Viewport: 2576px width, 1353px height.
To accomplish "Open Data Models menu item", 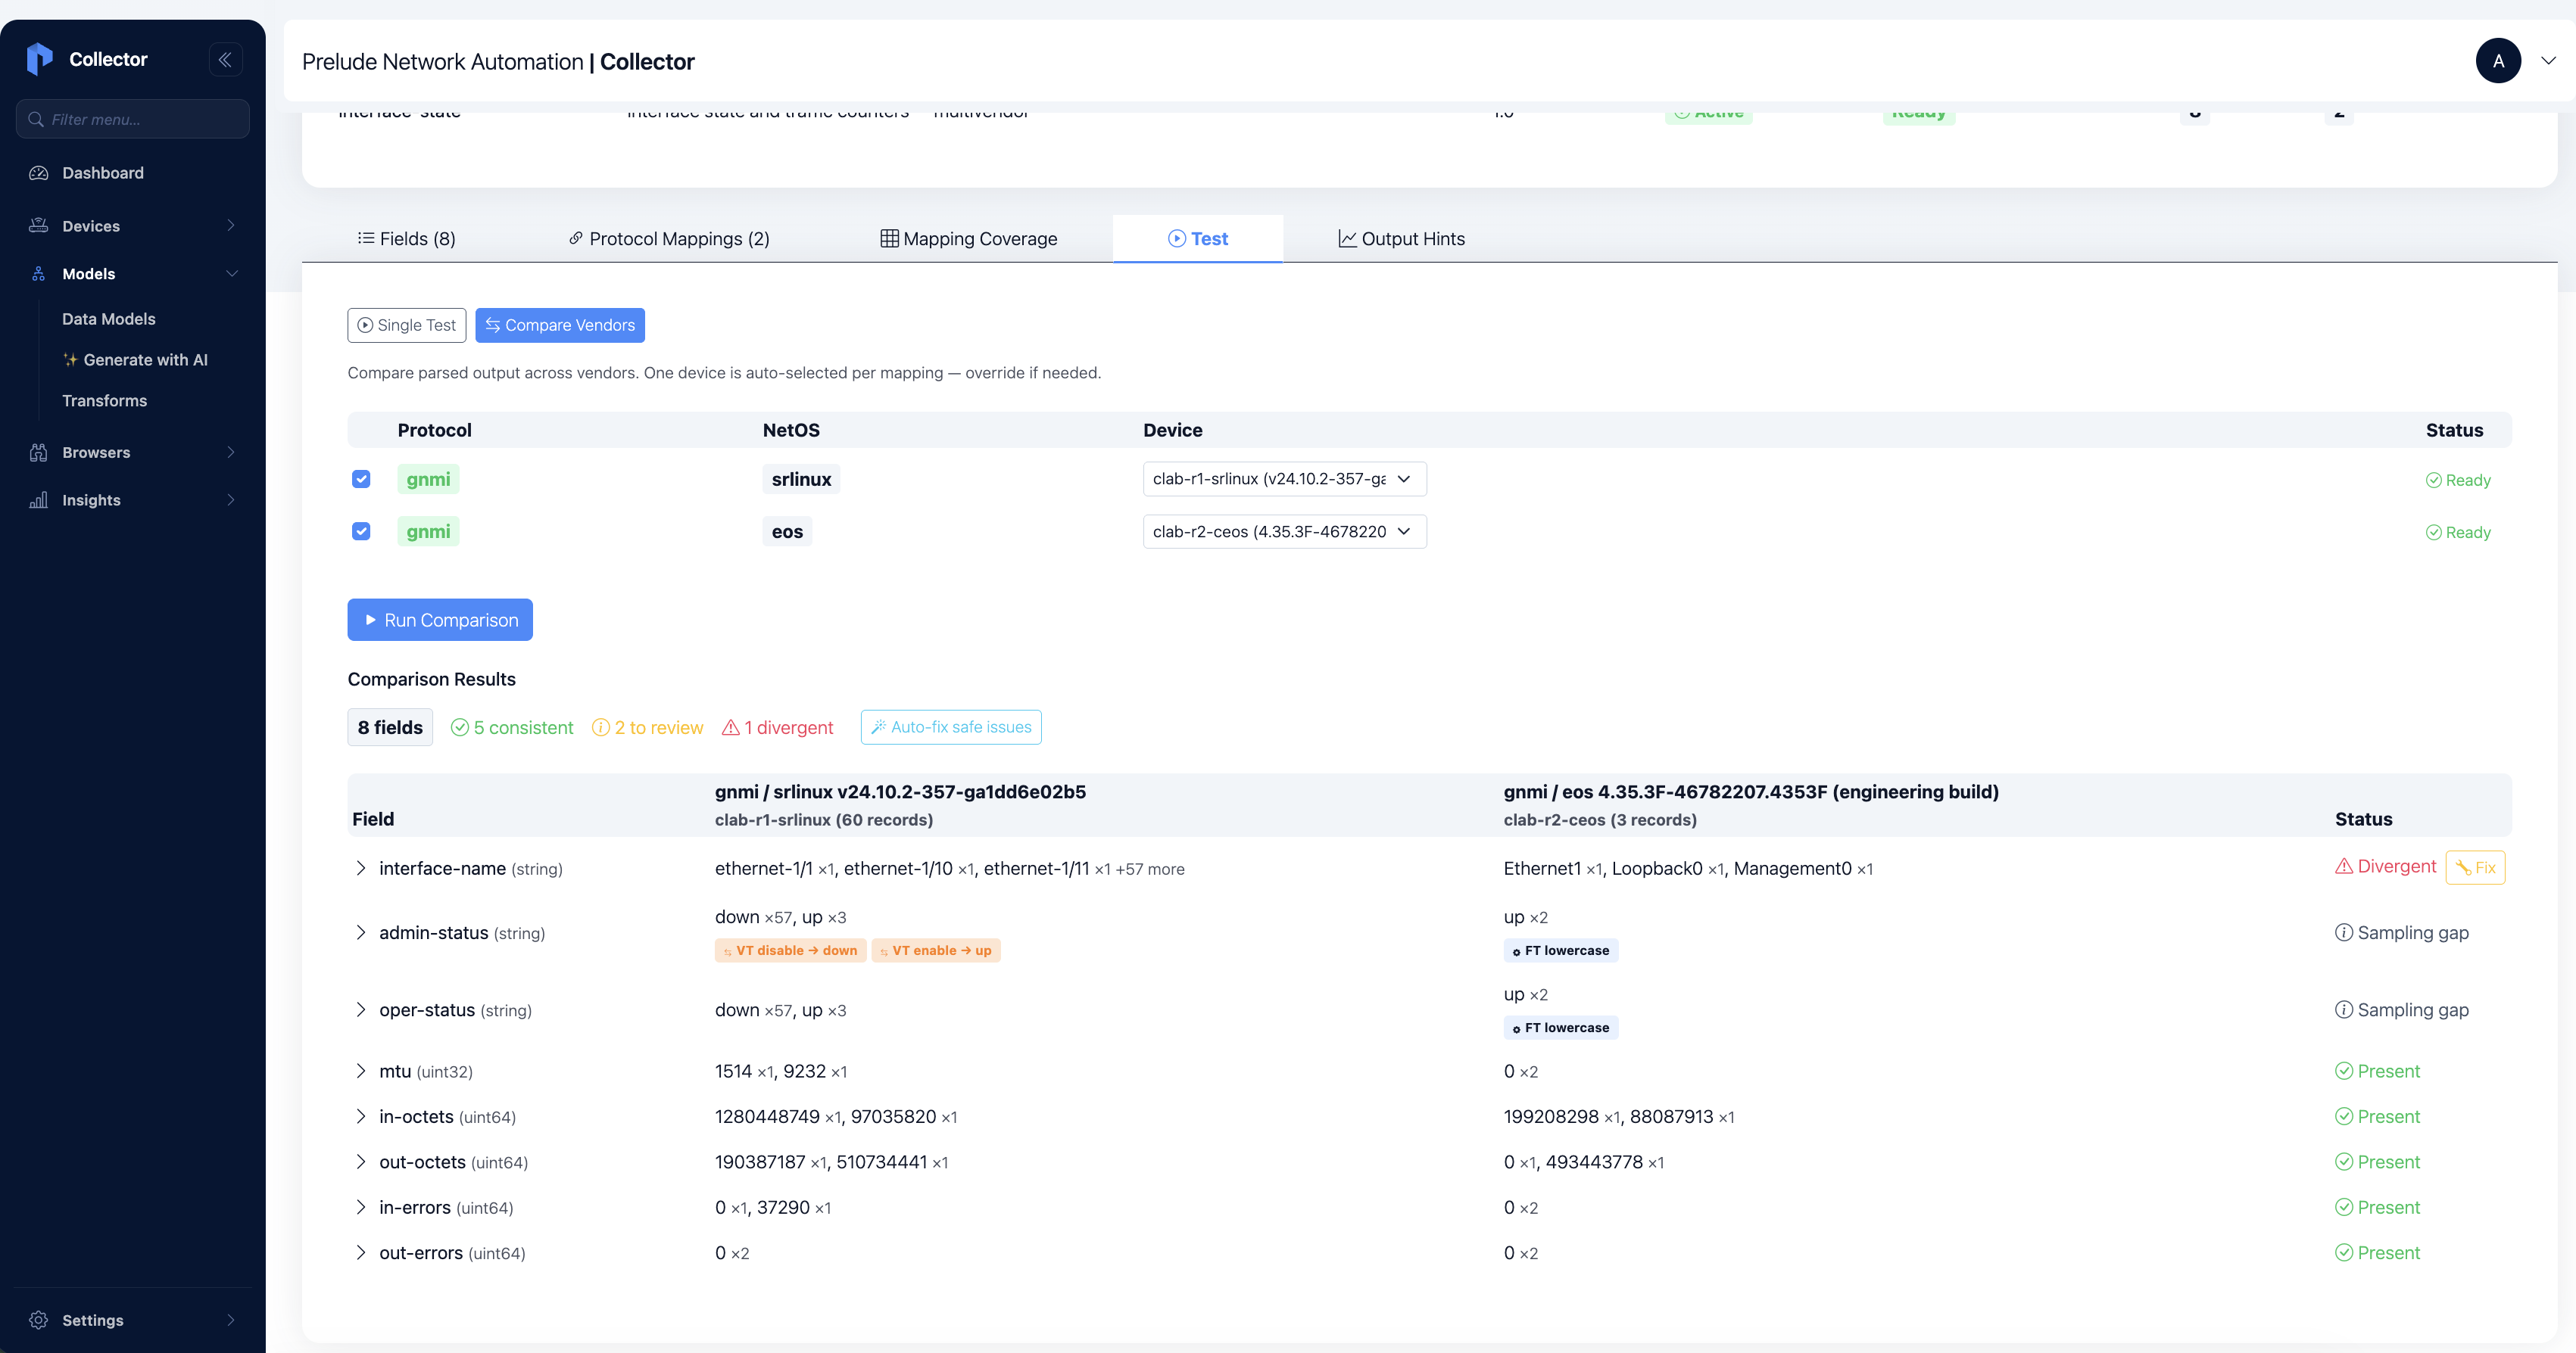I will [109, 319].
